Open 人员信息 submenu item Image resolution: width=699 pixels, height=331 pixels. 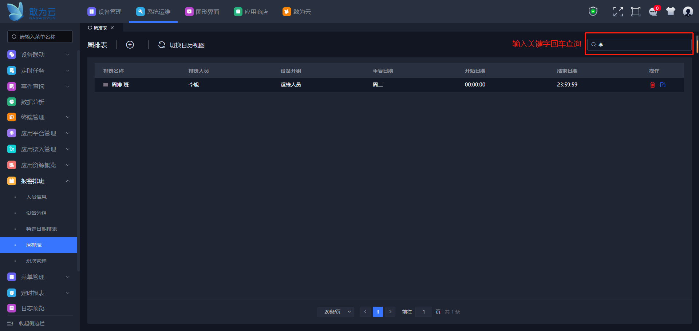[x=36, y=197]
